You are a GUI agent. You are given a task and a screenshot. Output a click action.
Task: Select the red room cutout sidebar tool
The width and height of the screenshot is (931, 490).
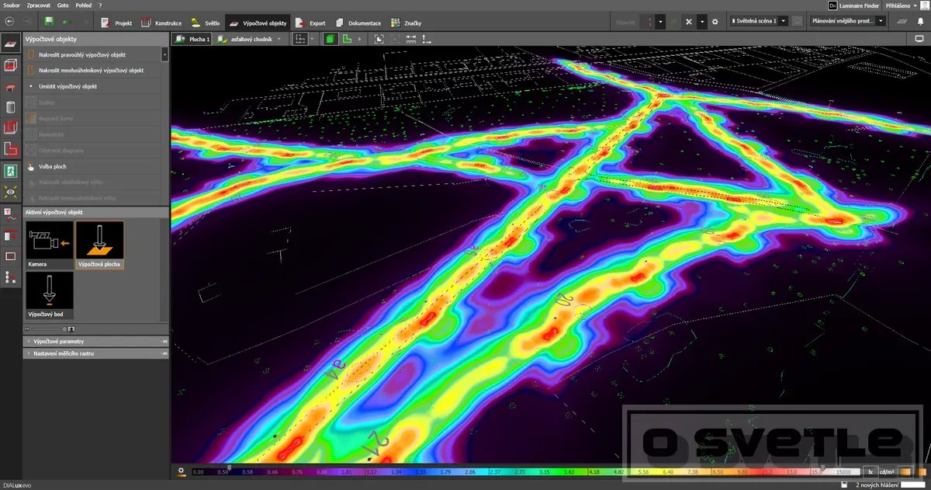pyautogui.click(x=11, y=128)
